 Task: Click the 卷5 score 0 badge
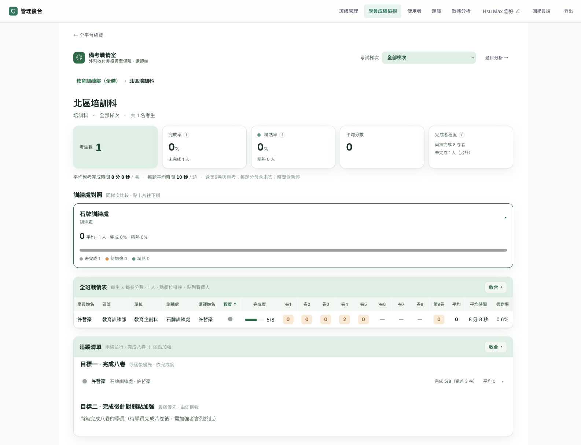(363, 319)
